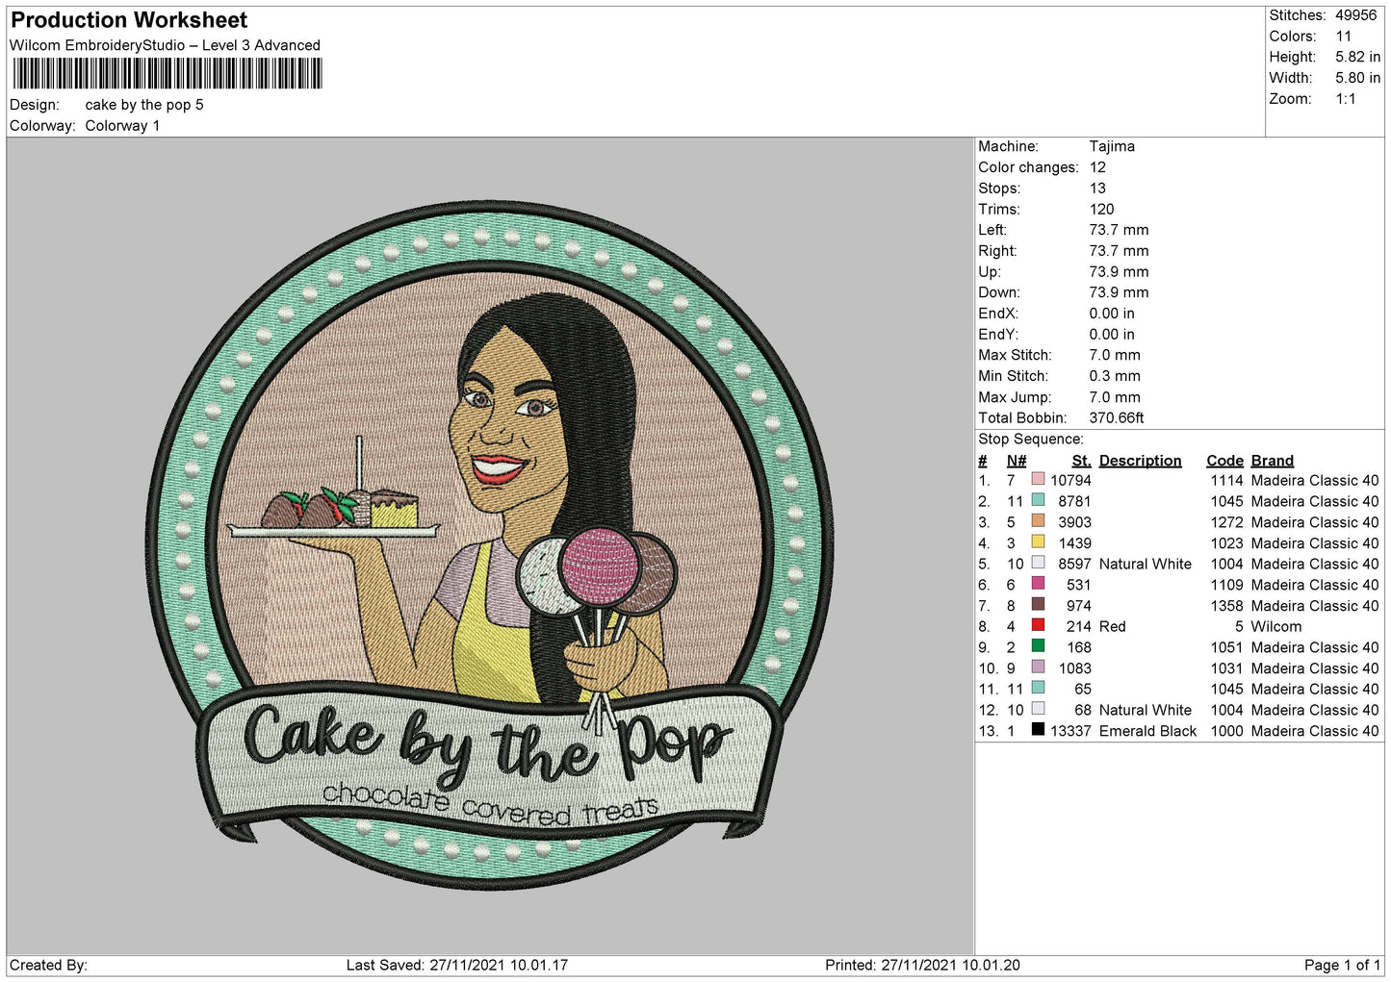Click the teal swatch in stop 11

point(1038,688)
